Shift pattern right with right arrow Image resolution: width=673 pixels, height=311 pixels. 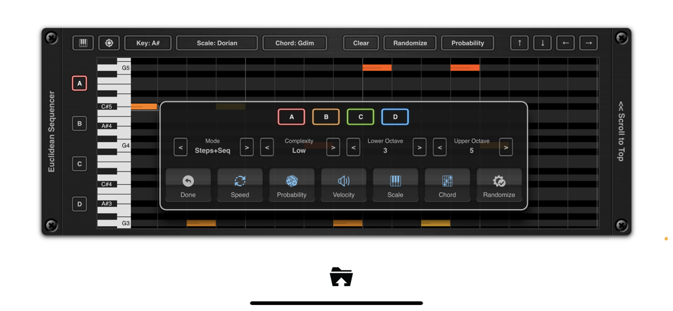pyautogui.click(x=588, y=43)
